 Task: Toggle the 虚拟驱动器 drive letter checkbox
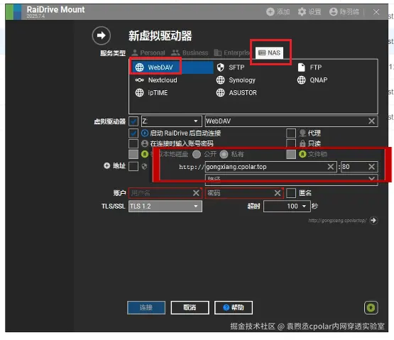pos(133,121)
